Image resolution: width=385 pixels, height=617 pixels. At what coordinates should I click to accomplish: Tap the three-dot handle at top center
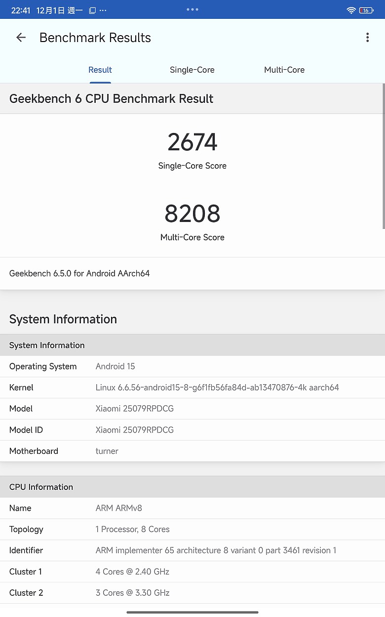coord(192,9)
